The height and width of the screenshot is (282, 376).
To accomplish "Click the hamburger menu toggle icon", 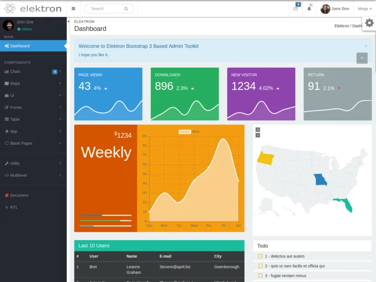I will pyautogui.click(x=73, y=8).
